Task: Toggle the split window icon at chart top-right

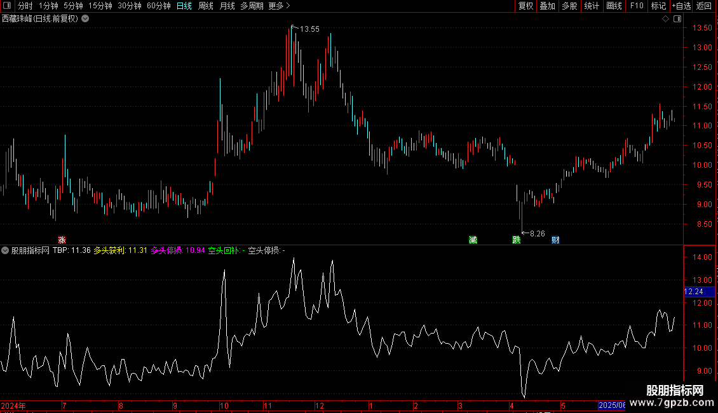Action: (677, 19)
